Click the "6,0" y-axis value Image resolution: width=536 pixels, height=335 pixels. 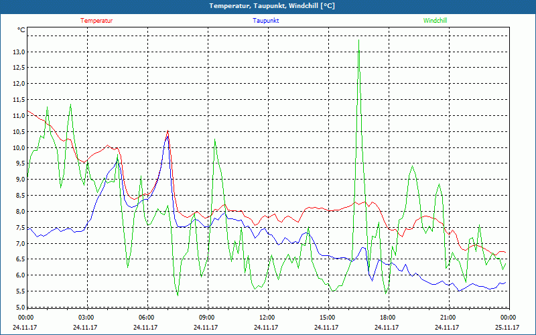(x=21, y=275)
